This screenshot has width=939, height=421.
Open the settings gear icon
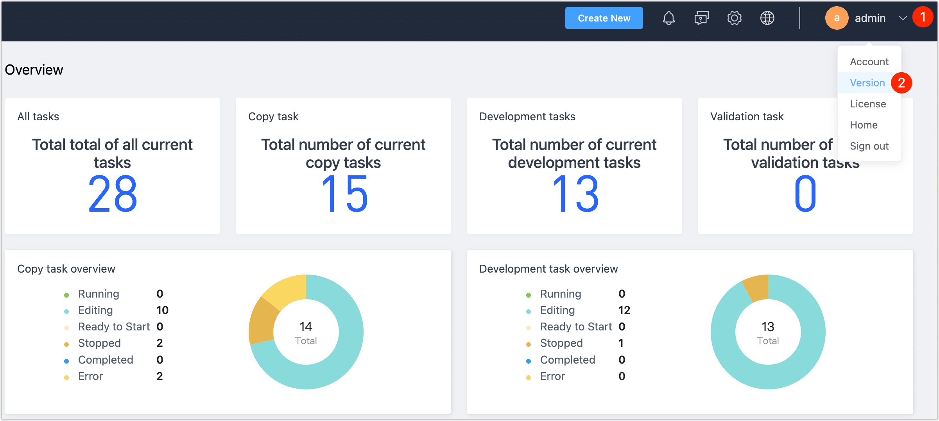click(x=734, y=18)
